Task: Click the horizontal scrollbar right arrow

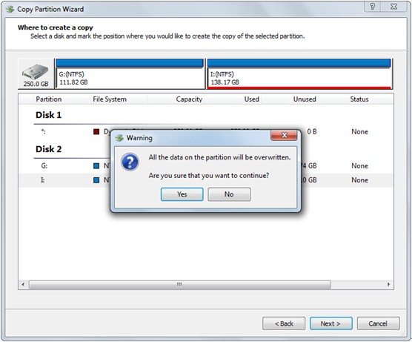Action: (388, 284)
